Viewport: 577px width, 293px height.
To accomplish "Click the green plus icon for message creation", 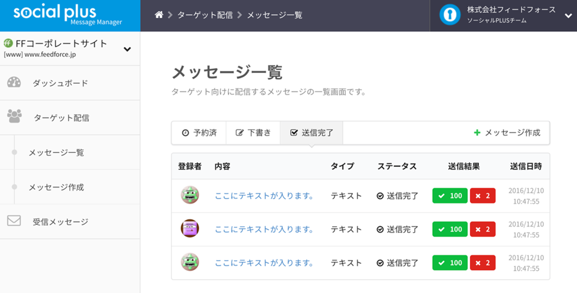I will [477, 132].
